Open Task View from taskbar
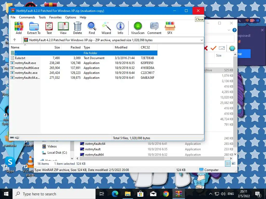This screenshot has width=266, height=199. coord(102,194)
